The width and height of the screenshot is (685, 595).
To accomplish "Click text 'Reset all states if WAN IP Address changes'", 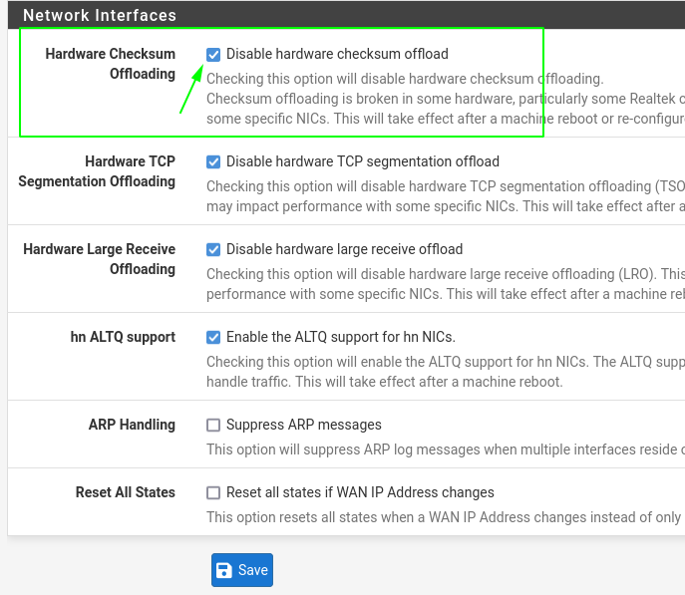I will pos(360,492).
